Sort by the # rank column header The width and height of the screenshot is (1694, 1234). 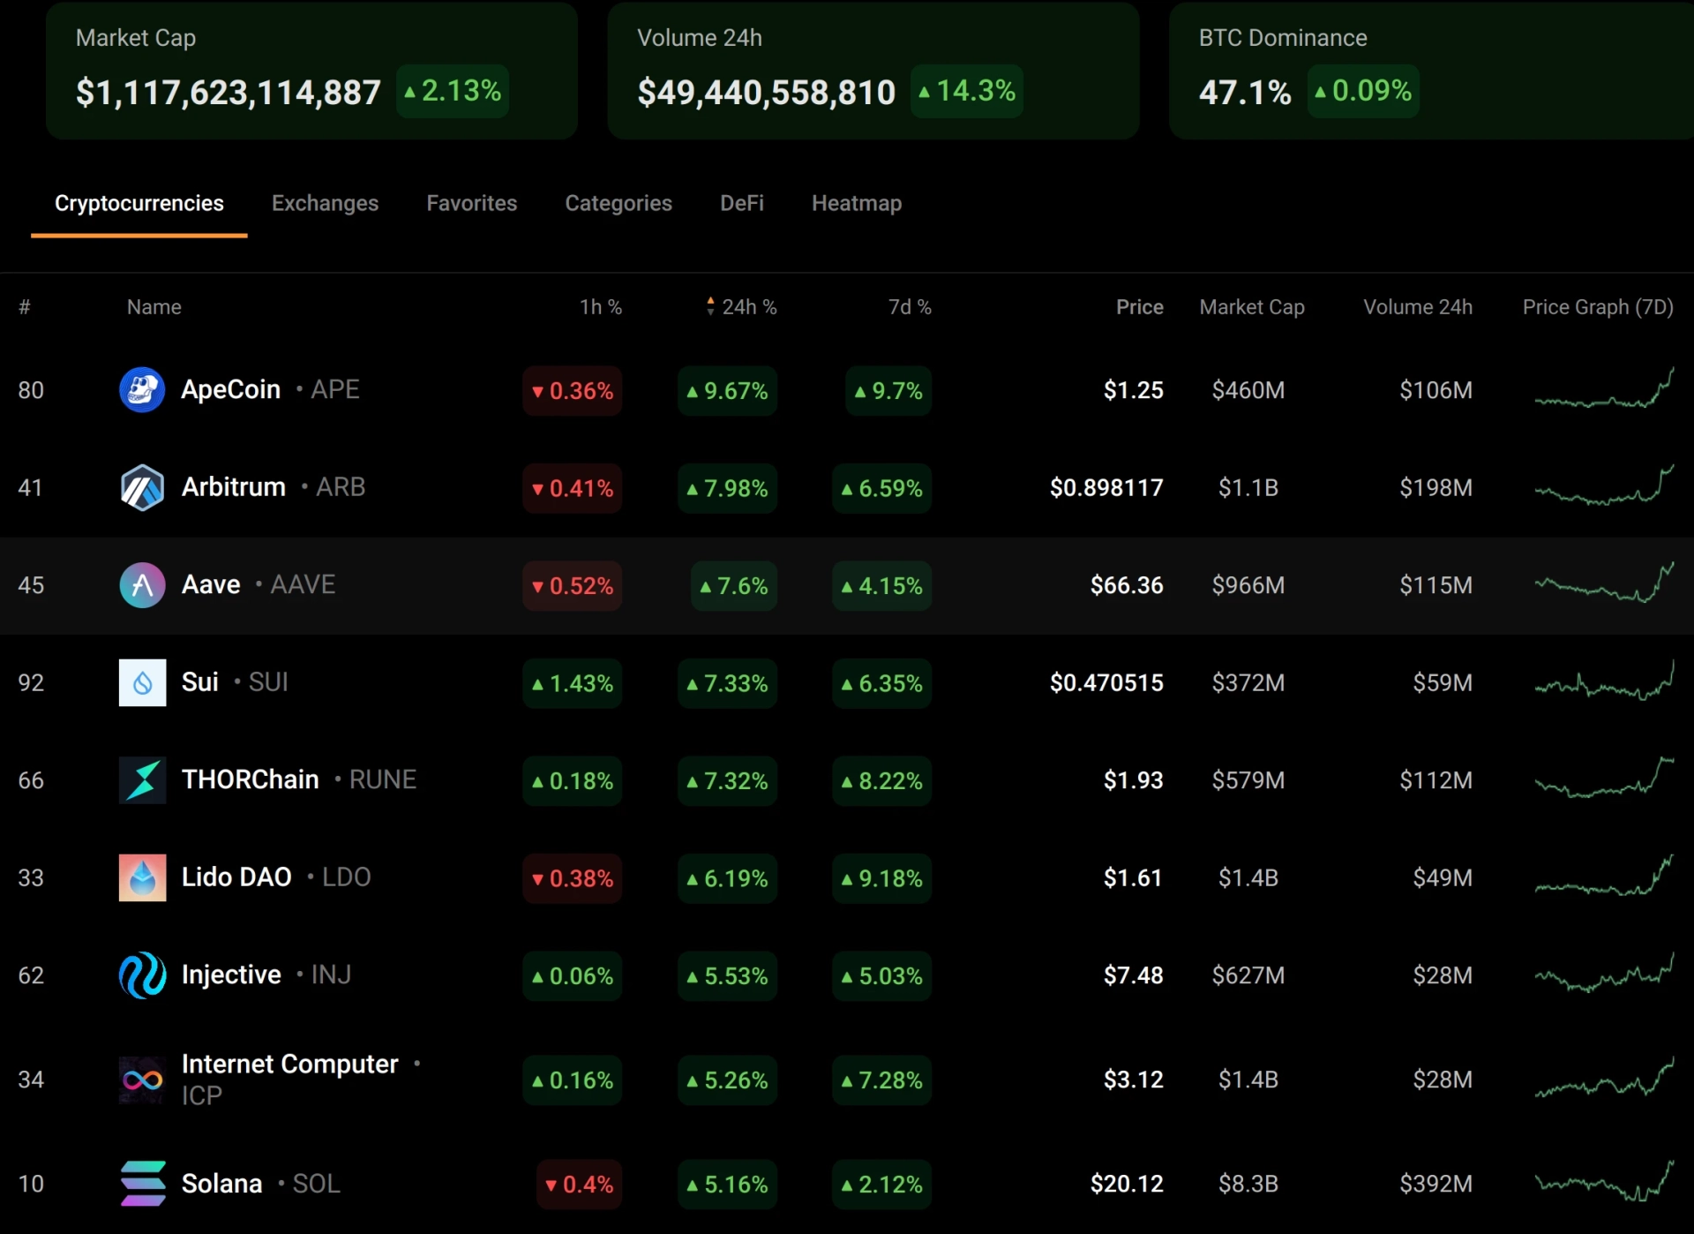pyautogui.click(x=25, y=307)
